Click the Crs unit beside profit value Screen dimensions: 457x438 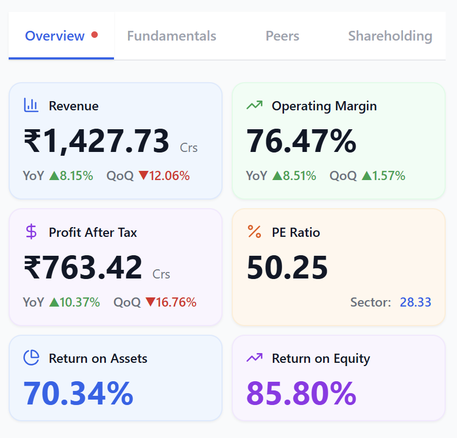[x=161, y=274]
